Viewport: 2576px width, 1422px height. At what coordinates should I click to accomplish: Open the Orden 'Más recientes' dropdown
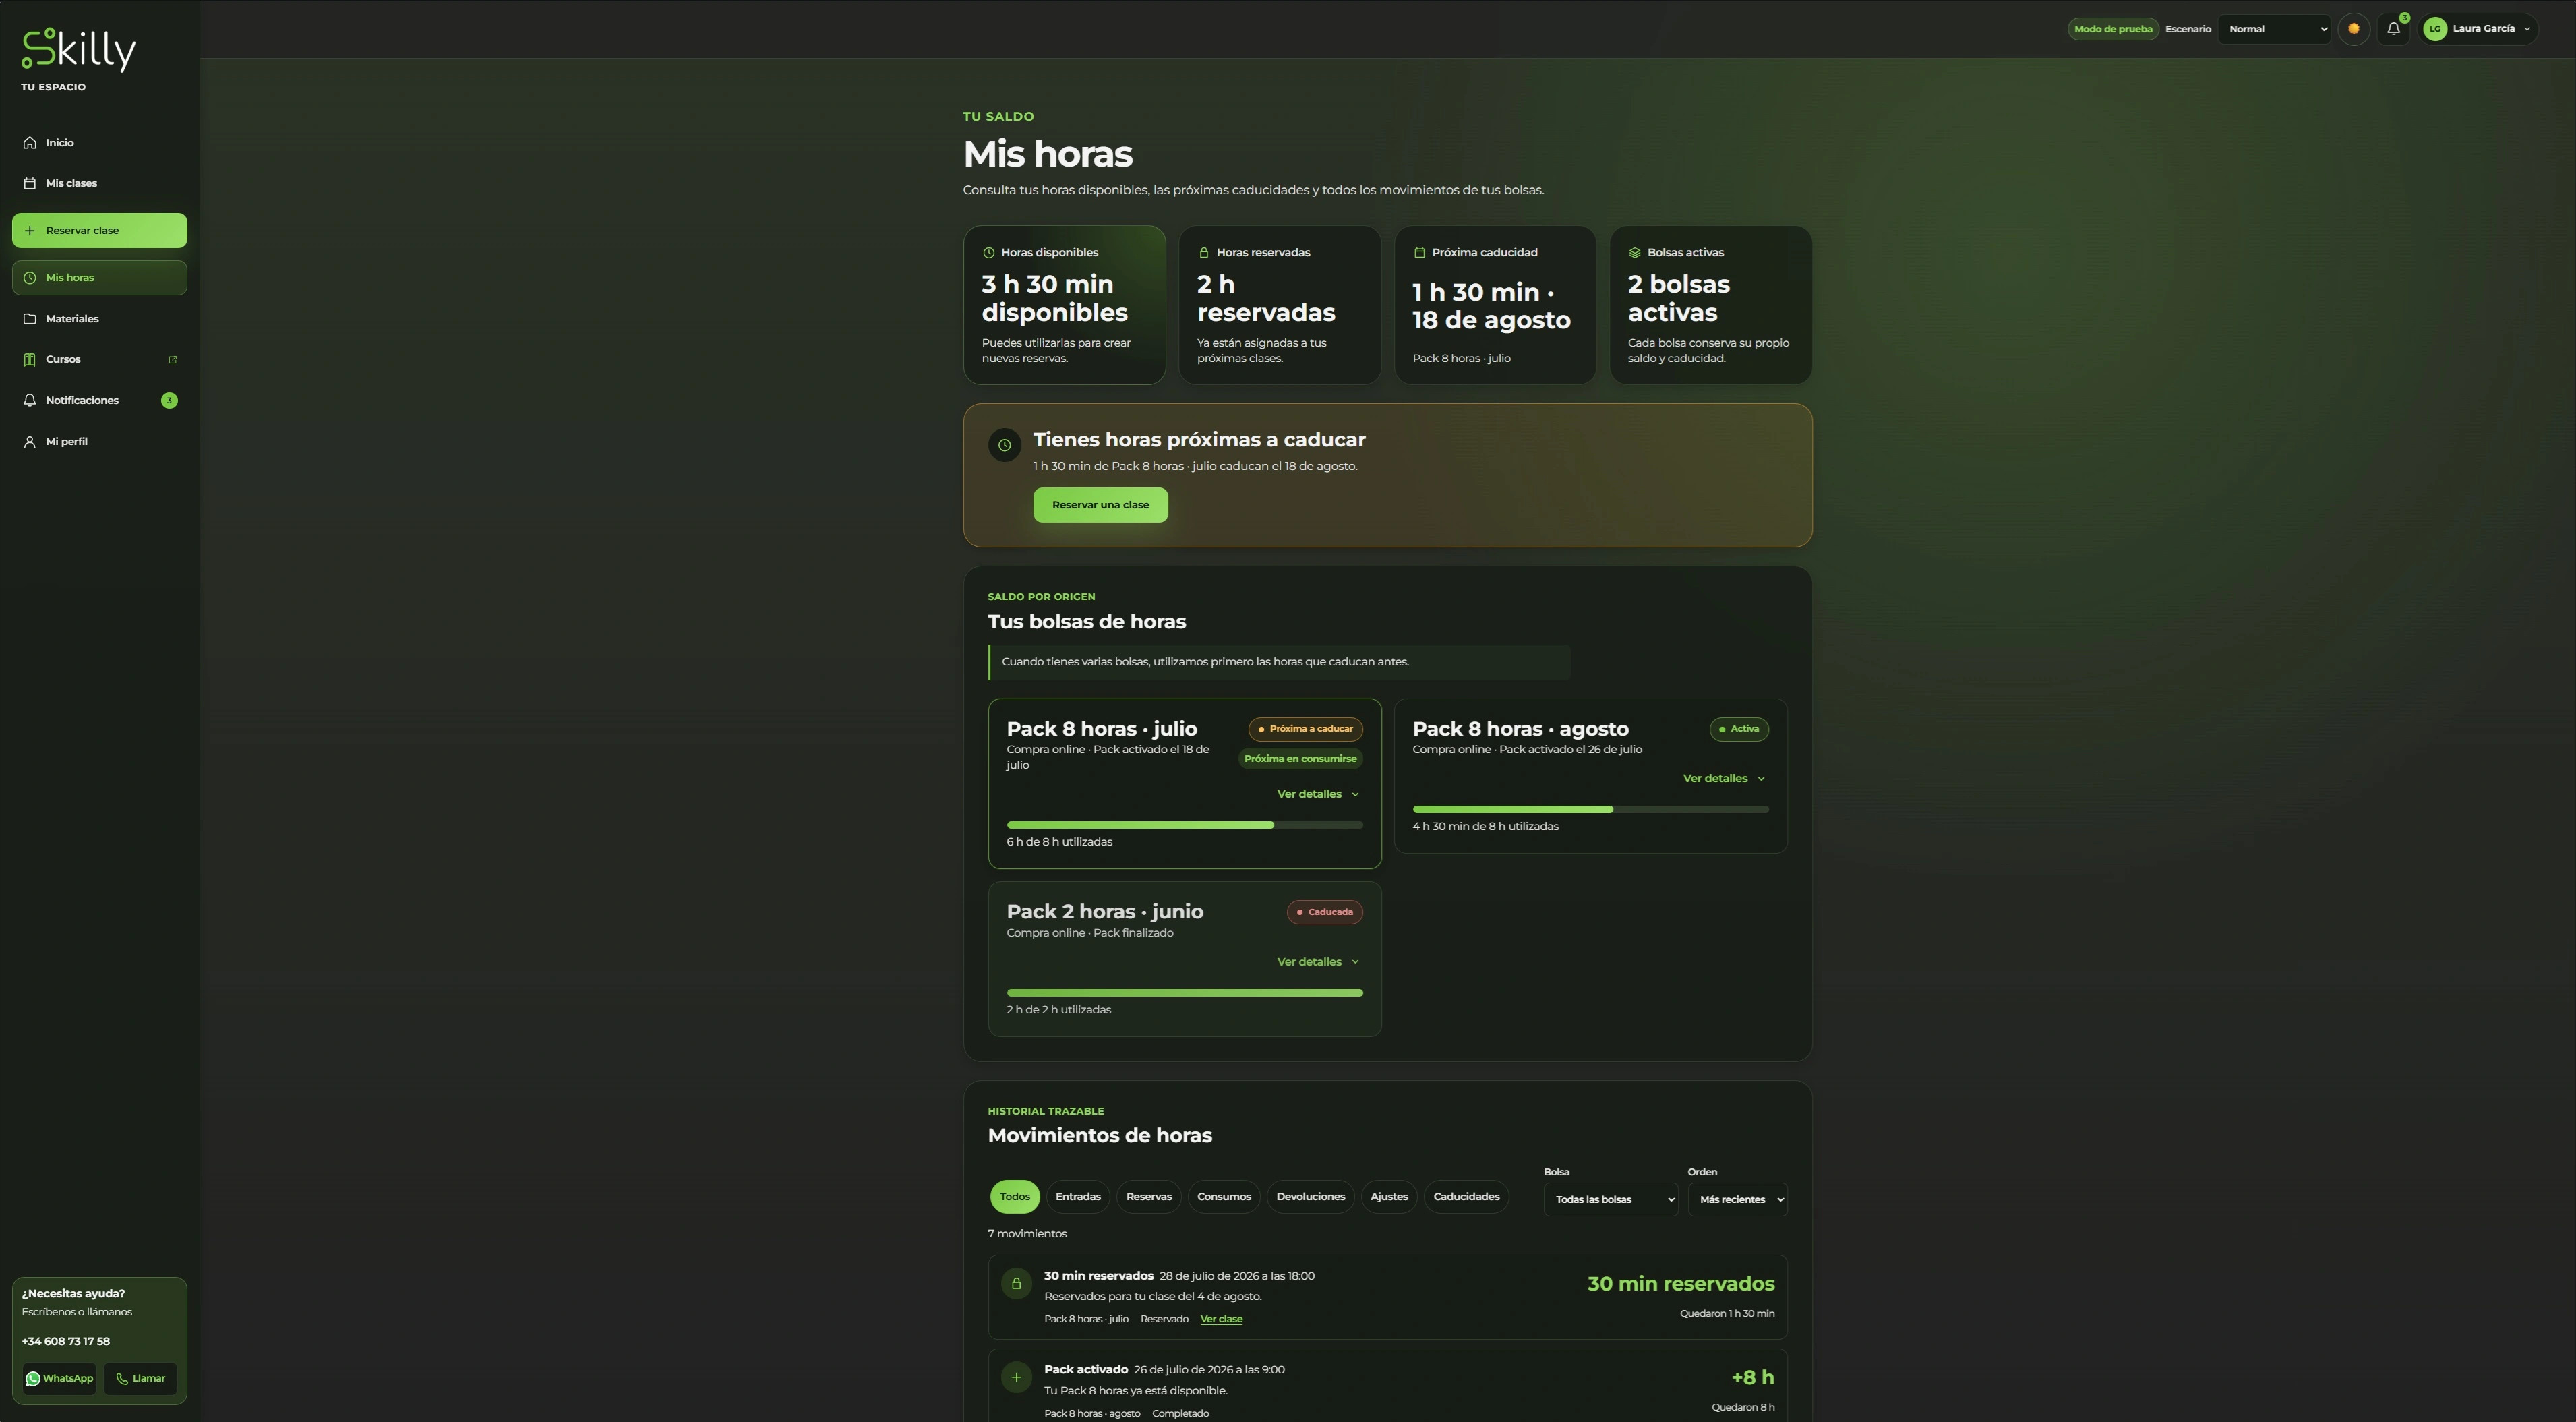tap(1738, 1200)
